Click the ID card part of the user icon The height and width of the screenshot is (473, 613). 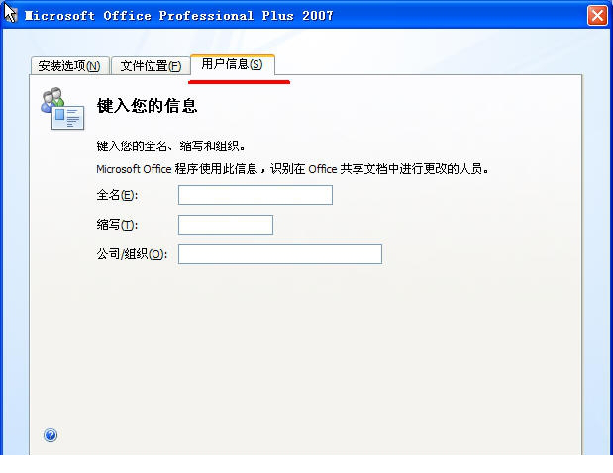click(68, 117)
